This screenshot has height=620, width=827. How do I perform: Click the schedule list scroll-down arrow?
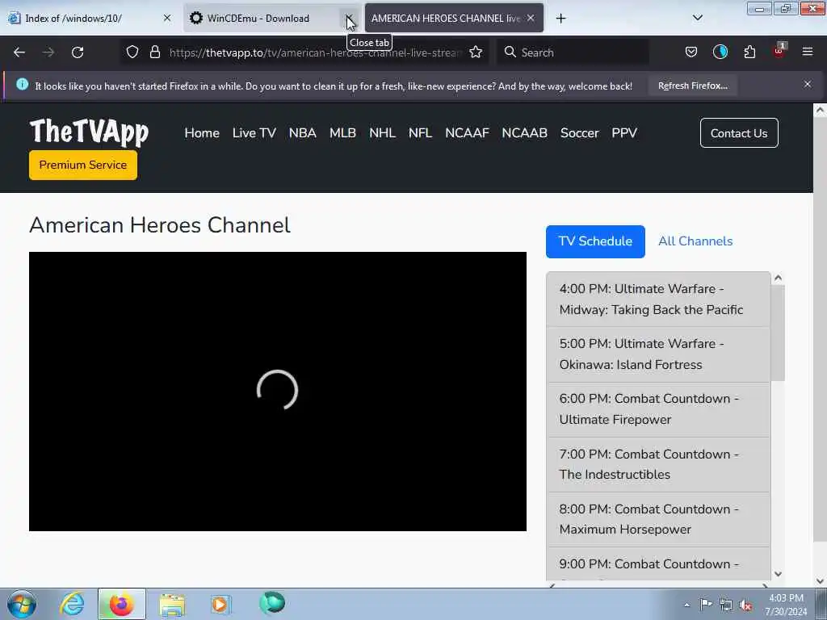tap(778, 574)
